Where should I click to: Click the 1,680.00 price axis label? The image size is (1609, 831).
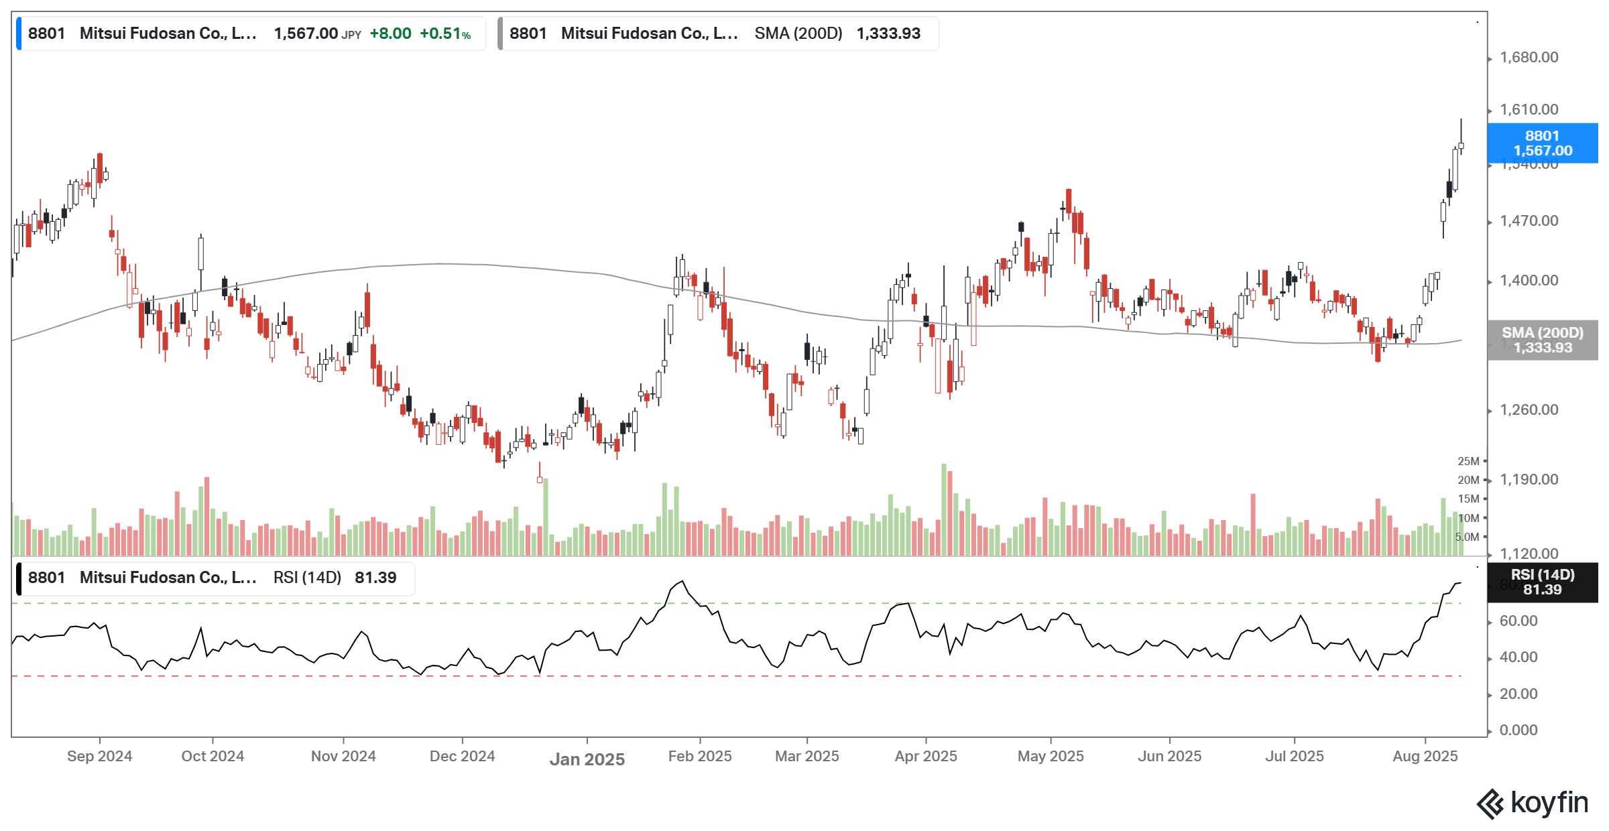tap(1529, 58)
